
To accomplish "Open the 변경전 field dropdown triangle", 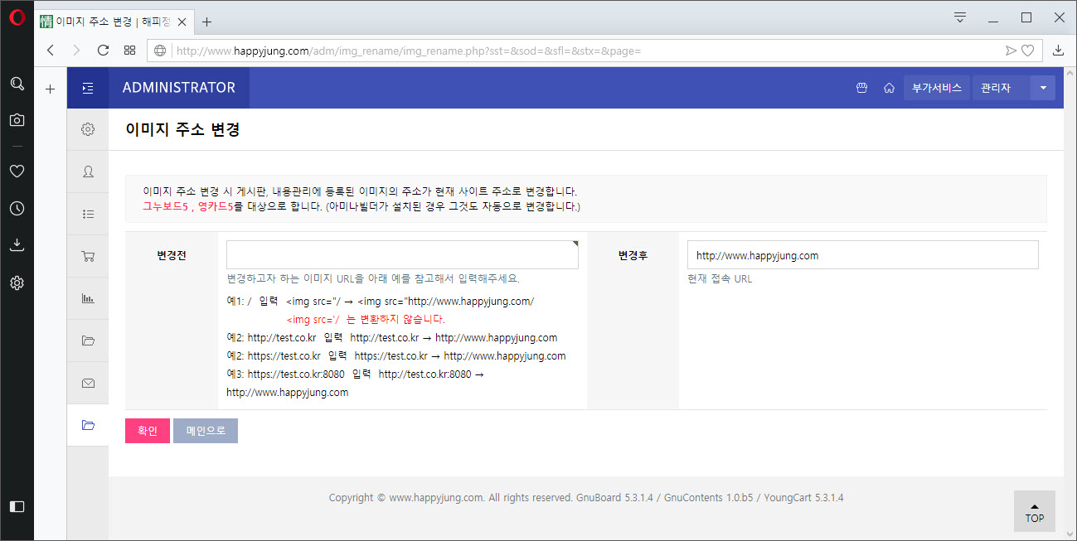I will [575, 241].
